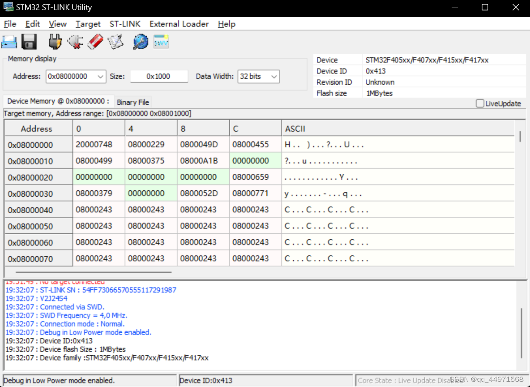Viewport: 530px width, 387px height.
Task: Switch to the Binary File tab
Action: [x=133, y=102]
